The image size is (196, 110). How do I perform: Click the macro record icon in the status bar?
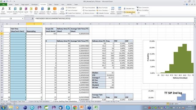[14, 104]
